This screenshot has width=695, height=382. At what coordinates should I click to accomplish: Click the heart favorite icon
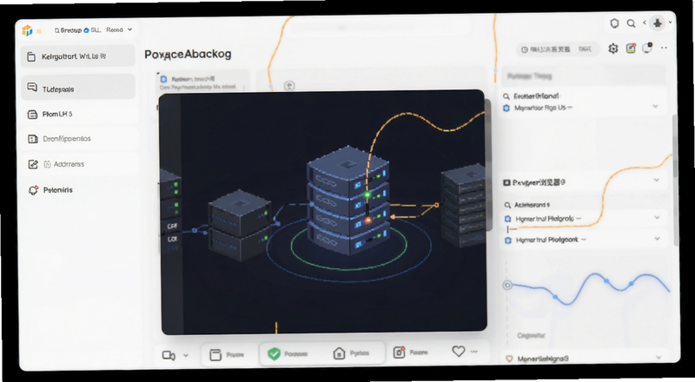[x=459, y=352]
